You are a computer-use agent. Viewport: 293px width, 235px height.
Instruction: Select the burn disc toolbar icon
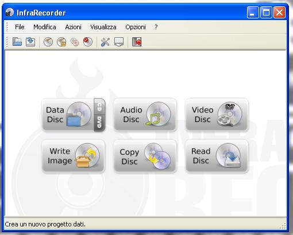click(x=48, y=42)
